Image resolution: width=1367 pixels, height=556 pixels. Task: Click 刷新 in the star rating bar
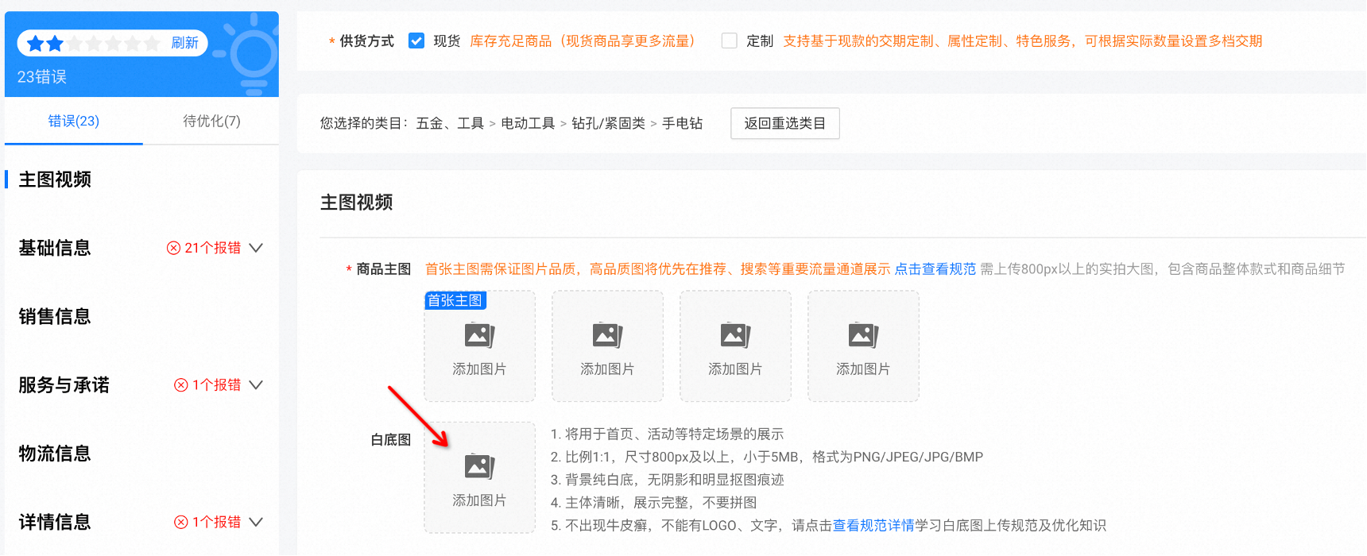pyautogui.click(x=184, y=43)
